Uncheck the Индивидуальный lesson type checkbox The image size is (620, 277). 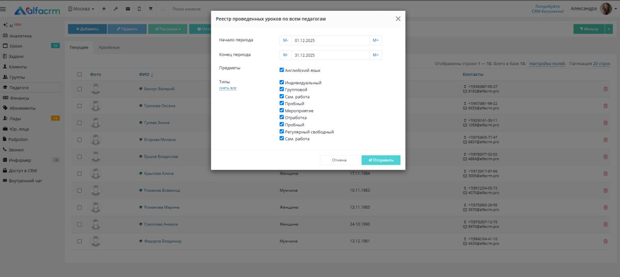[x=282, y=82]
